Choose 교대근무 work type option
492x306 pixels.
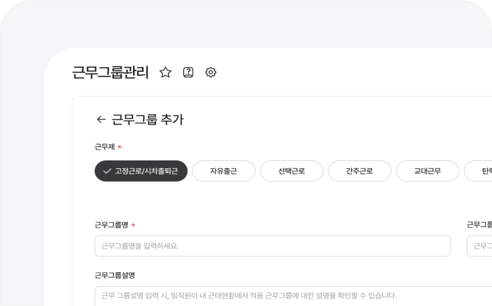pos(428,171)
